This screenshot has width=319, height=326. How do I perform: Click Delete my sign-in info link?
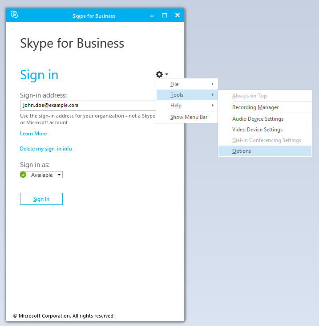(x=46, y=149)
